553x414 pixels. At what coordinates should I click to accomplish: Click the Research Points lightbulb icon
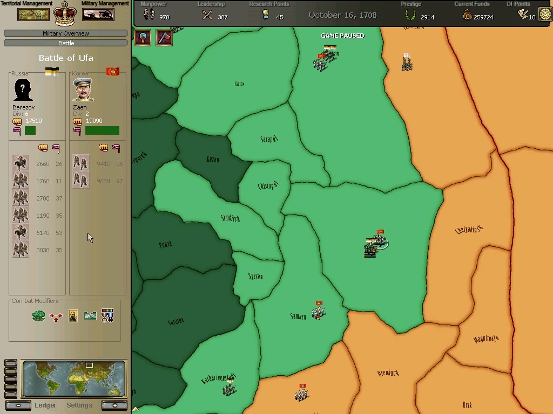(266, 15)
